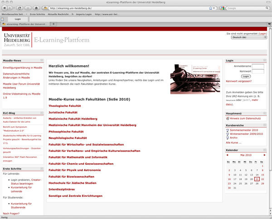Collapse the Moodle-News block

point(42,60)
